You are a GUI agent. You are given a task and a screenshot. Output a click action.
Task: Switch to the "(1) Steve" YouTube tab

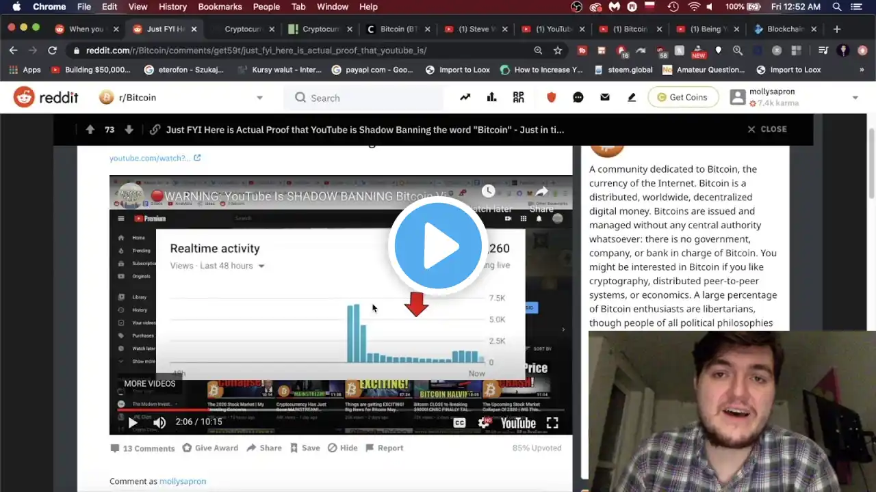[x=476, y=29]
